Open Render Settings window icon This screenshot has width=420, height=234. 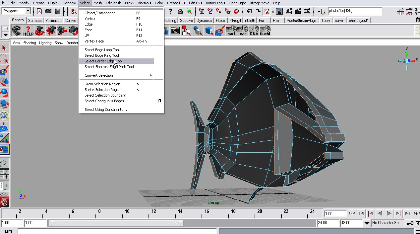(308, 11)
